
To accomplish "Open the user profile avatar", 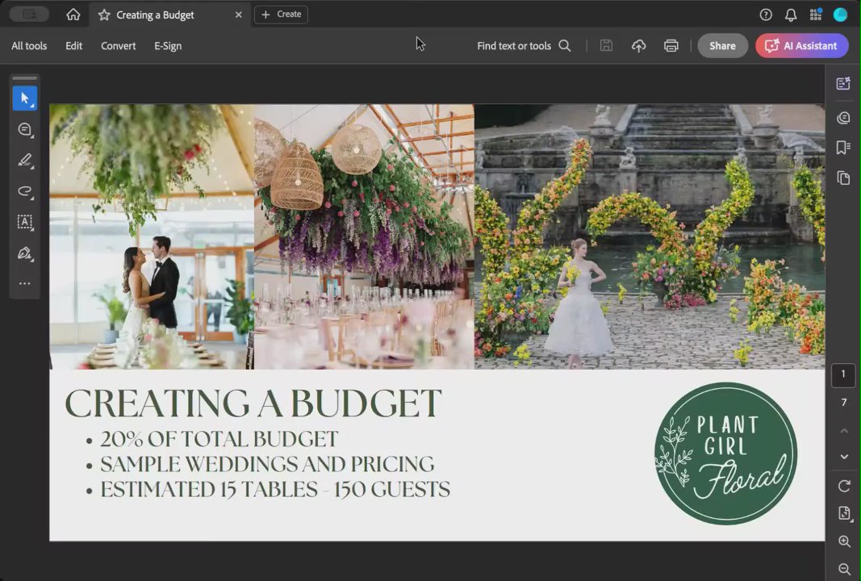I will point(840,15).
